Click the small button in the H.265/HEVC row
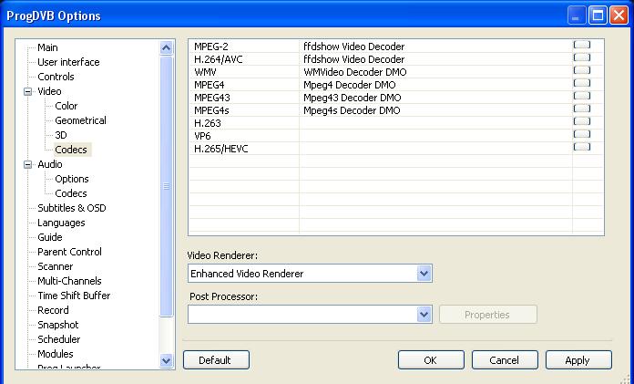The height and width of the screenshot is (384, 634). coord(581,147)
